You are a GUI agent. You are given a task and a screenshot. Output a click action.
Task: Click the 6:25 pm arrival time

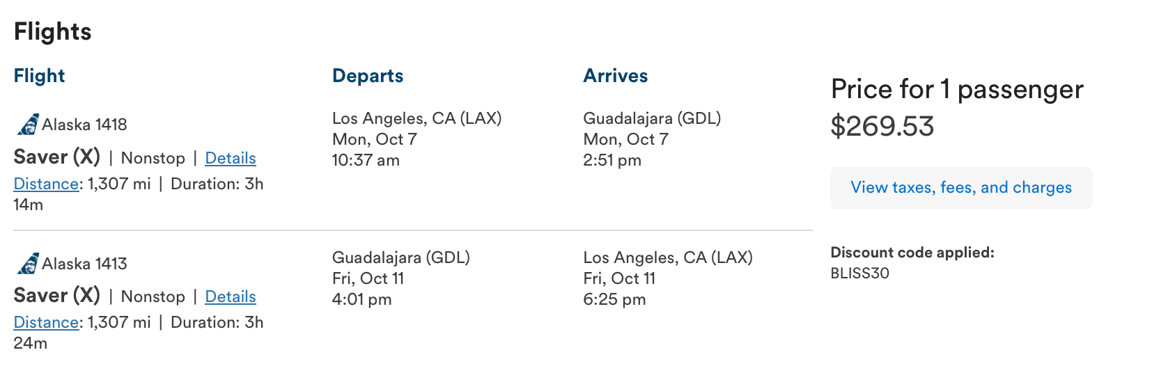[x=614, y=299]
